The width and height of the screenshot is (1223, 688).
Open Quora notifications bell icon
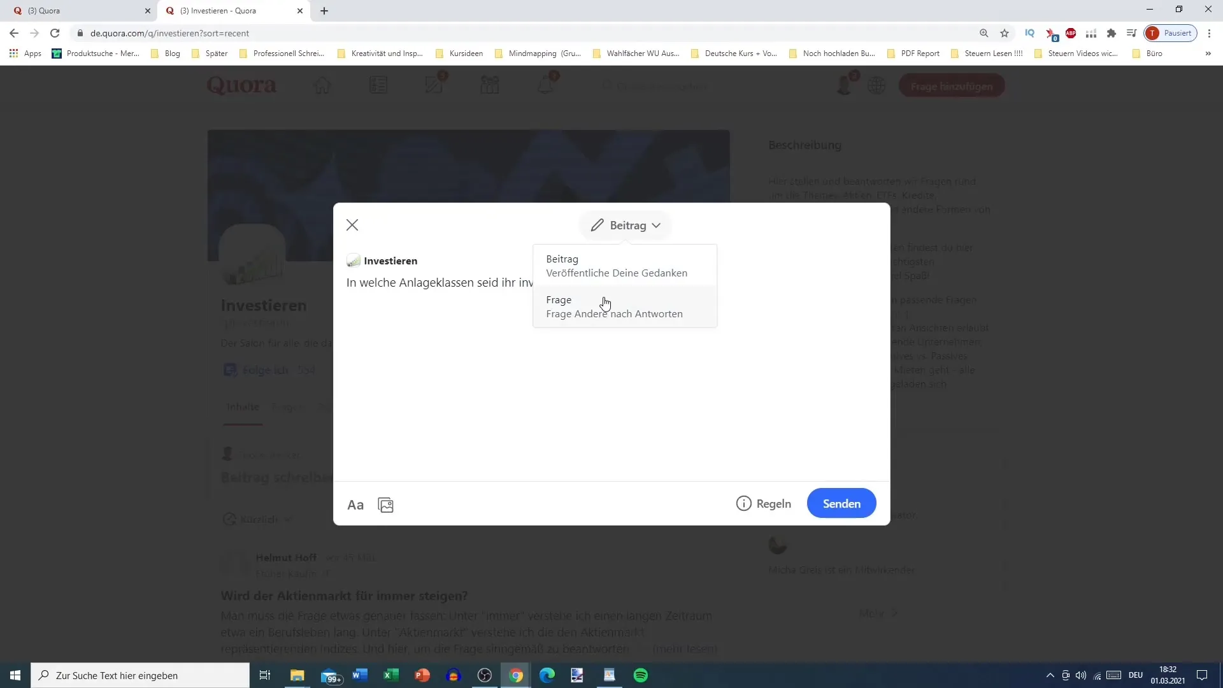(x=547, y=84)
